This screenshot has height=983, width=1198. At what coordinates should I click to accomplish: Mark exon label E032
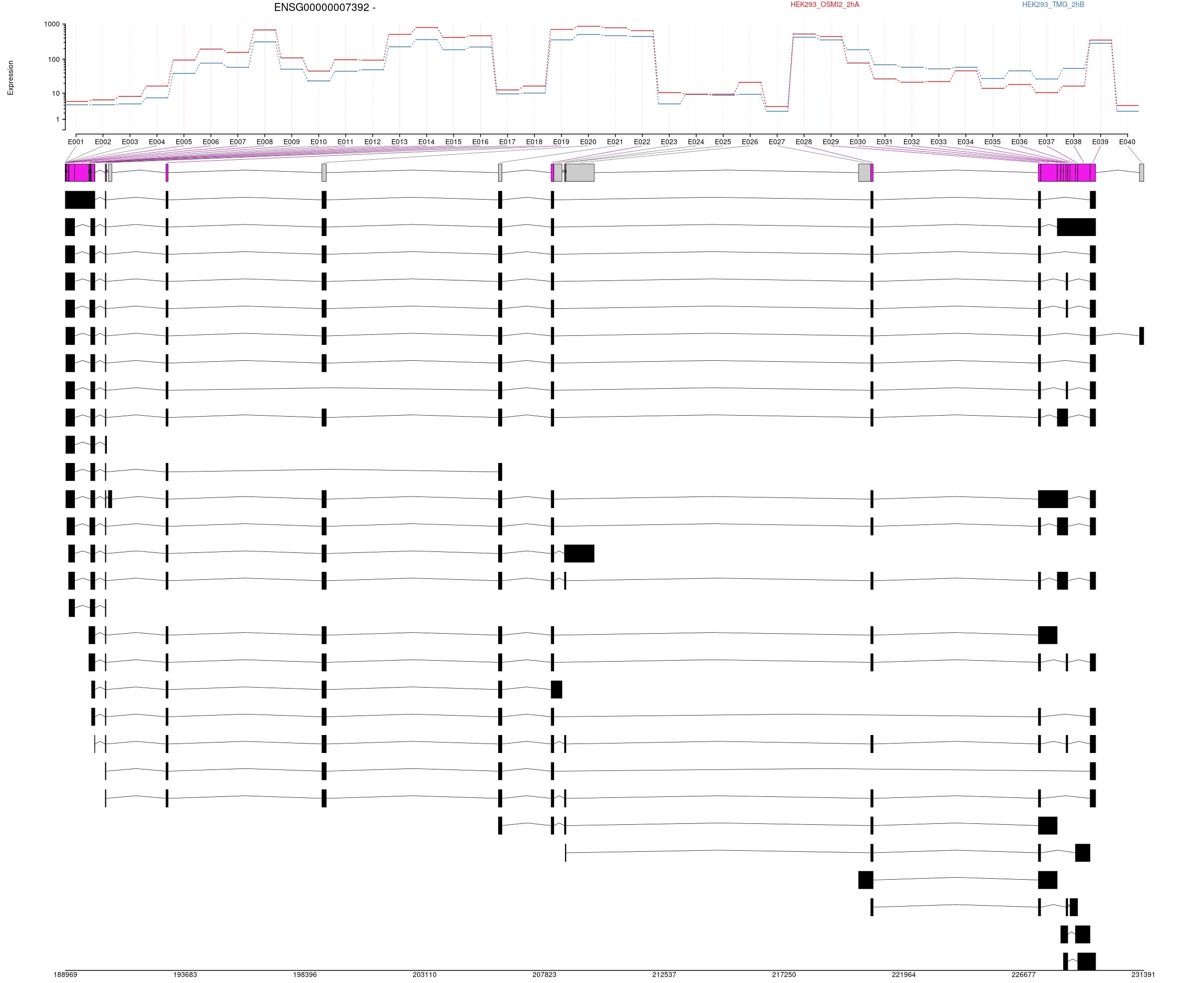pos(911,142)
